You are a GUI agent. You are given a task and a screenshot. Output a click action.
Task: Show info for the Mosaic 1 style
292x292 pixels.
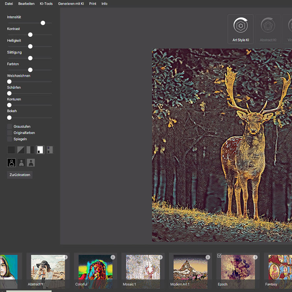pos(160,257)
